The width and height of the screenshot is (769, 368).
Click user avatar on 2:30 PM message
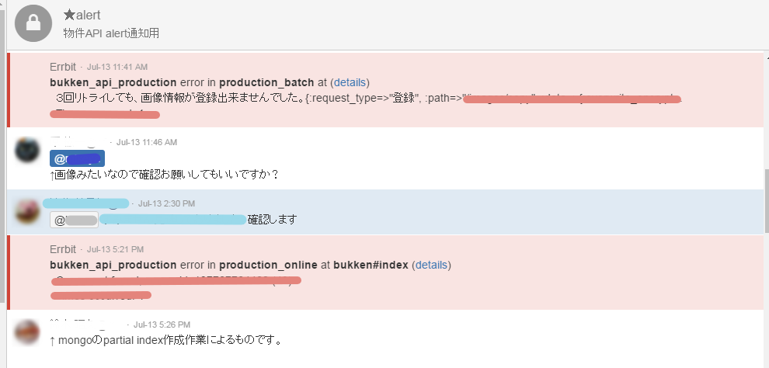(x=28, y=210)
